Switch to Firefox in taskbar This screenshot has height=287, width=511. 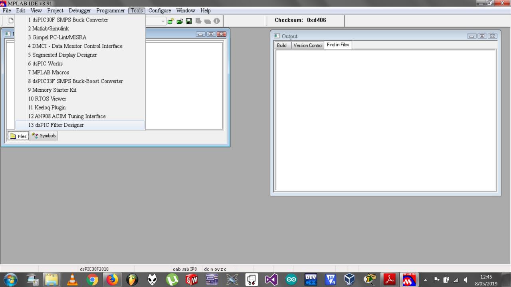[112, 280]
